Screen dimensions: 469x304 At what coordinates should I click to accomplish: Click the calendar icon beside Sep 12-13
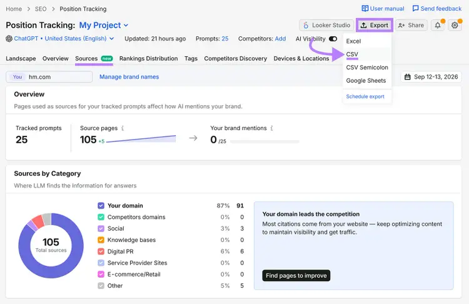click(407, 77)
